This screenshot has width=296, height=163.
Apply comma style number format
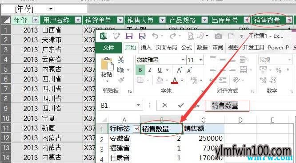click(288, 70)
